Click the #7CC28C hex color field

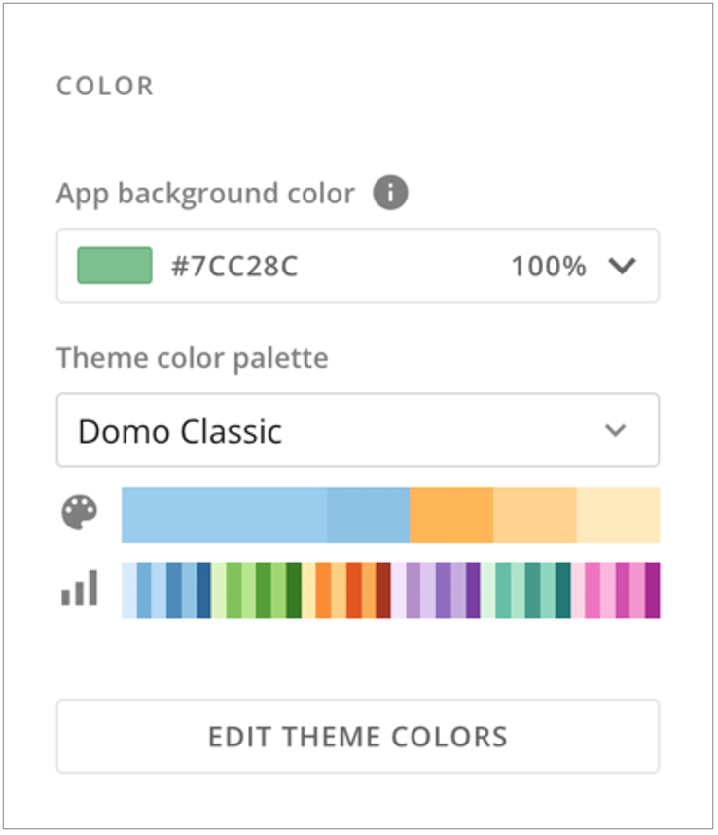234,266
